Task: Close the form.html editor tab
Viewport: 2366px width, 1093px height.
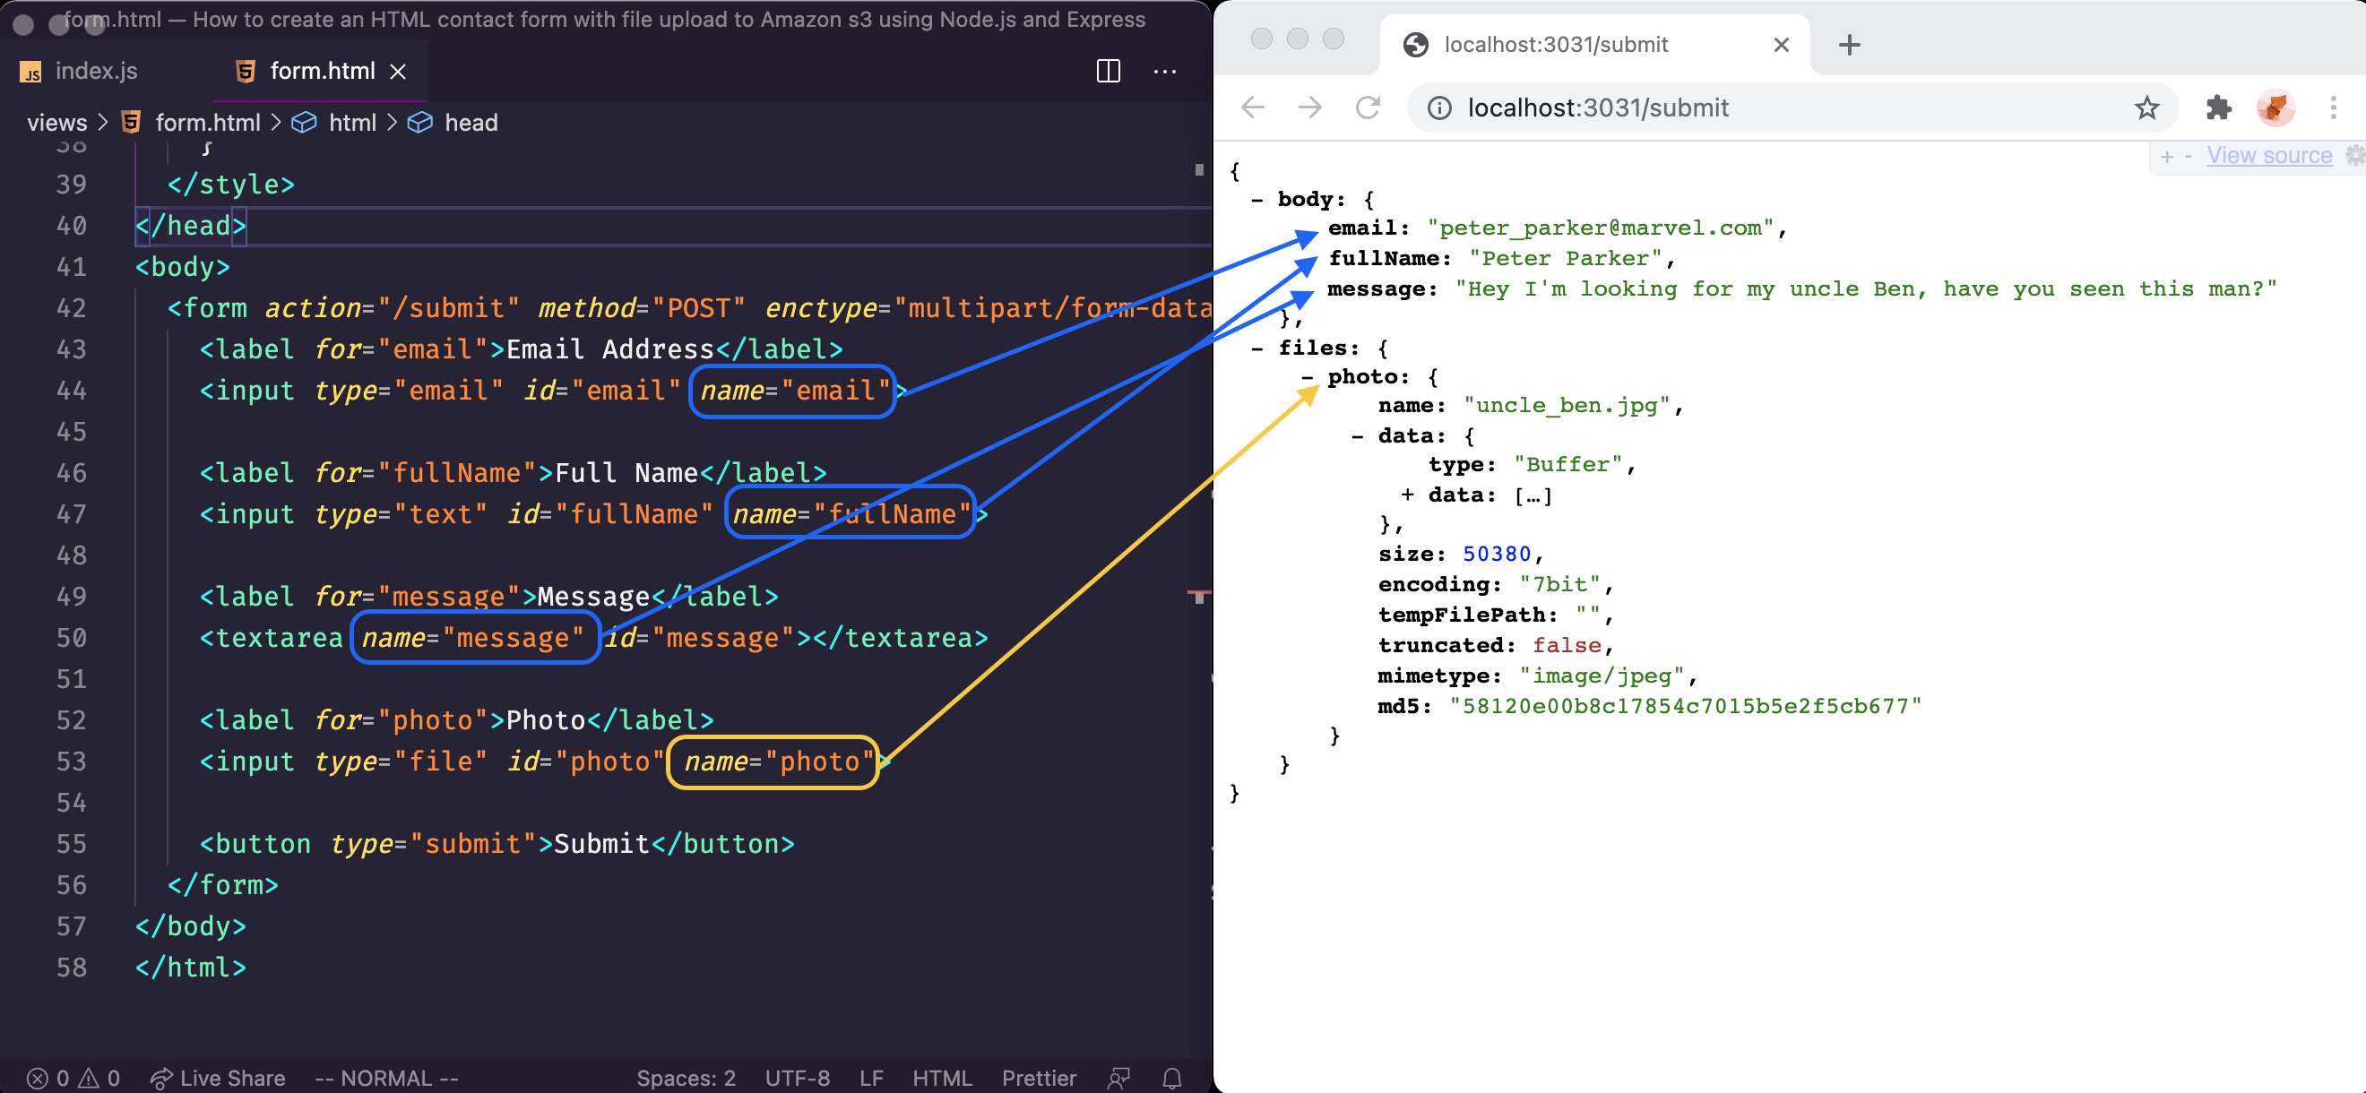Action: [x=398, y=71]
